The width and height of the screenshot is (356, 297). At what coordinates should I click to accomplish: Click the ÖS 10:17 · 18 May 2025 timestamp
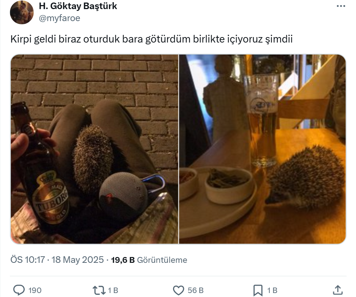tap(57, 260)
